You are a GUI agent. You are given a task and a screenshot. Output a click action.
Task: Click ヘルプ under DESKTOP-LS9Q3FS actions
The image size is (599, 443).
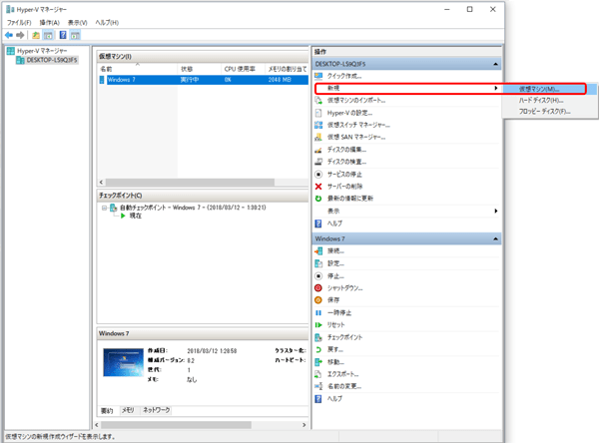click(335, 223)
